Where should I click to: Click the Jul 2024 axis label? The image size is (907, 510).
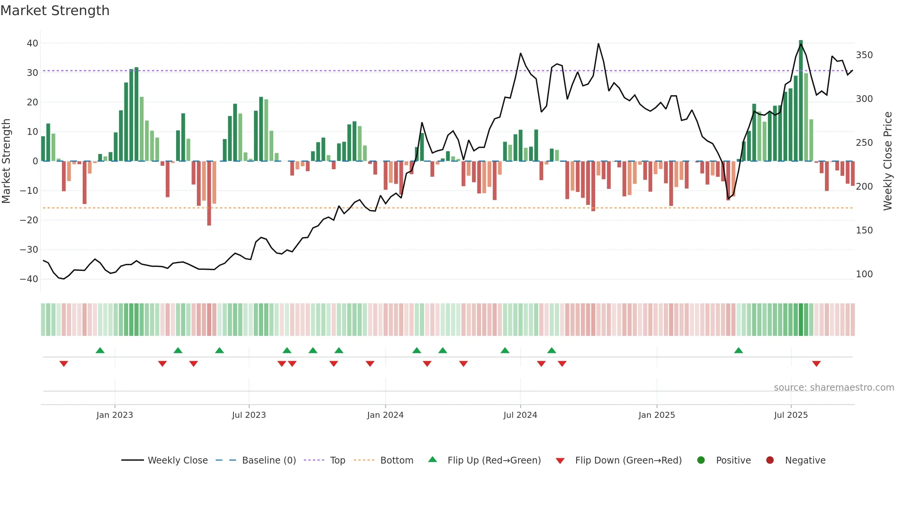tap(520, 415)
